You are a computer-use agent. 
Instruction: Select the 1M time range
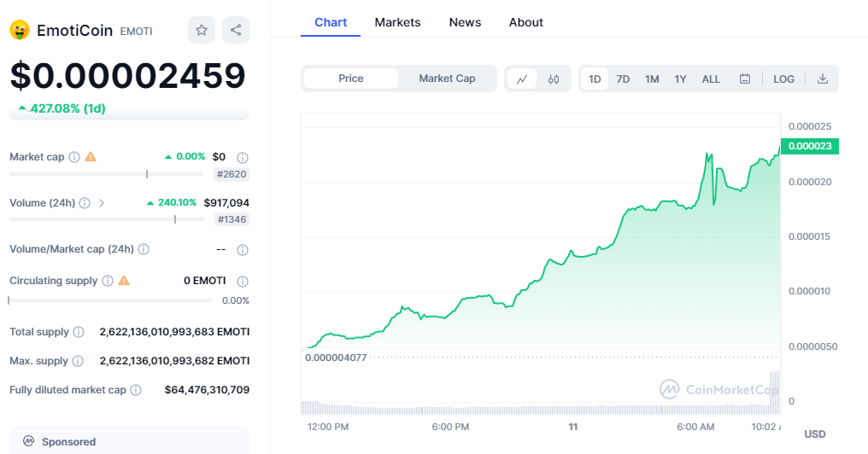[652, 79]
